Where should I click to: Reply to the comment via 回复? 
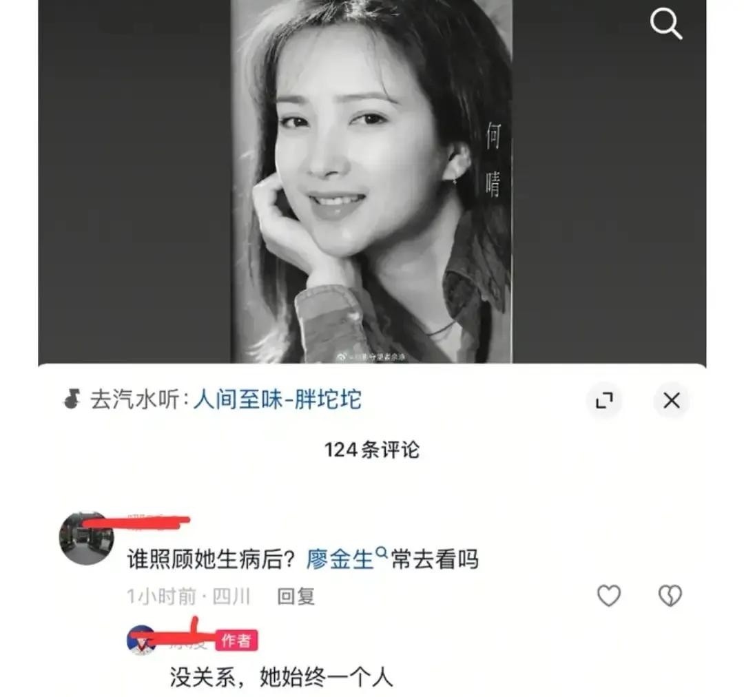[x=296, y=596]
